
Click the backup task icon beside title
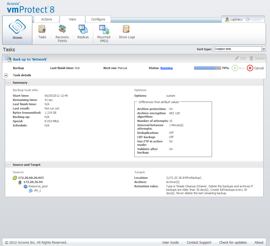8,59
